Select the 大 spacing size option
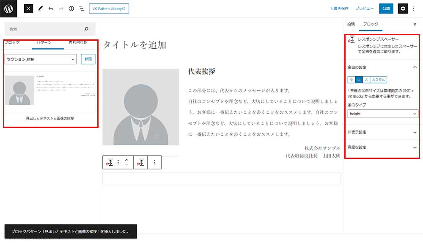The width and height of the screenshot is (423, 250). (x=366, y=80)
